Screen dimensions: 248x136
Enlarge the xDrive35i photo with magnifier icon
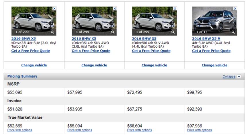[x=113, y=32]
